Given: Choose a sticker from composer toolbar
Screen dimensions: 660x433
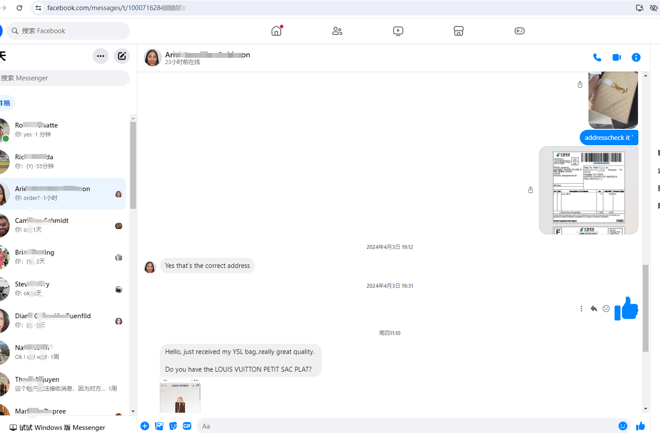Looking at the screenshot, I should [x=173, y=426].
